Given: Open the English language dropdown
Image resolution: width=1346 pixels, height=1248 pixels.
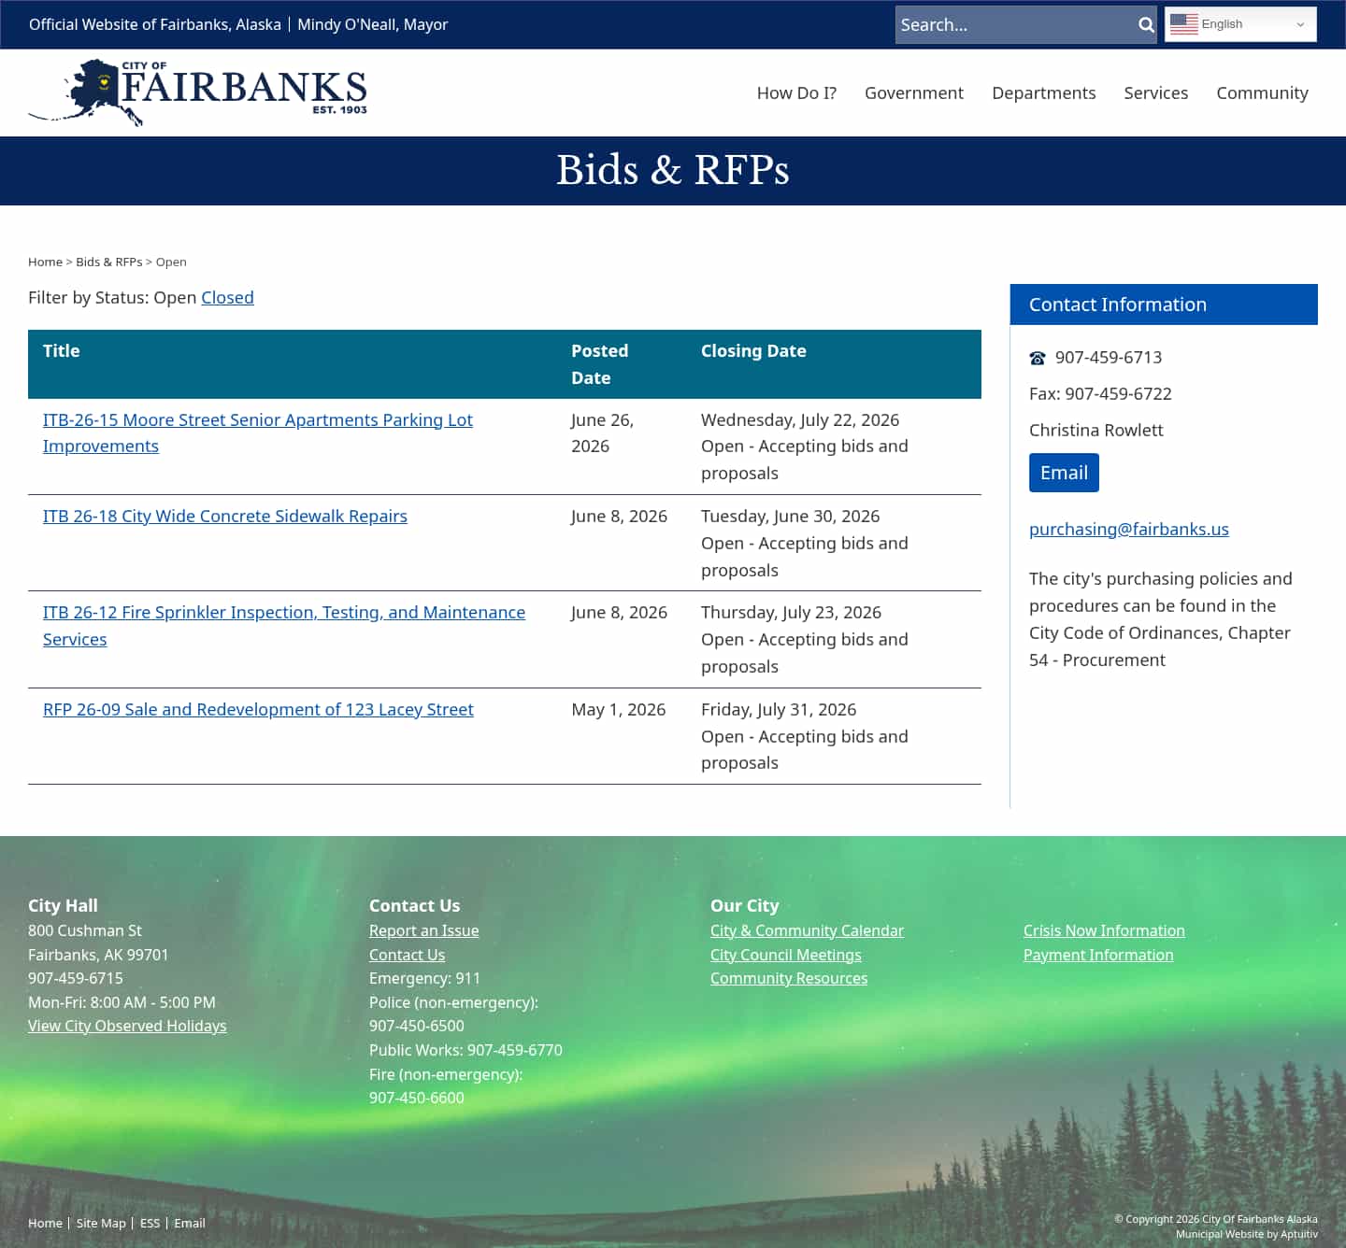Looking at the screenshot, I should (x=1240, y=24).
